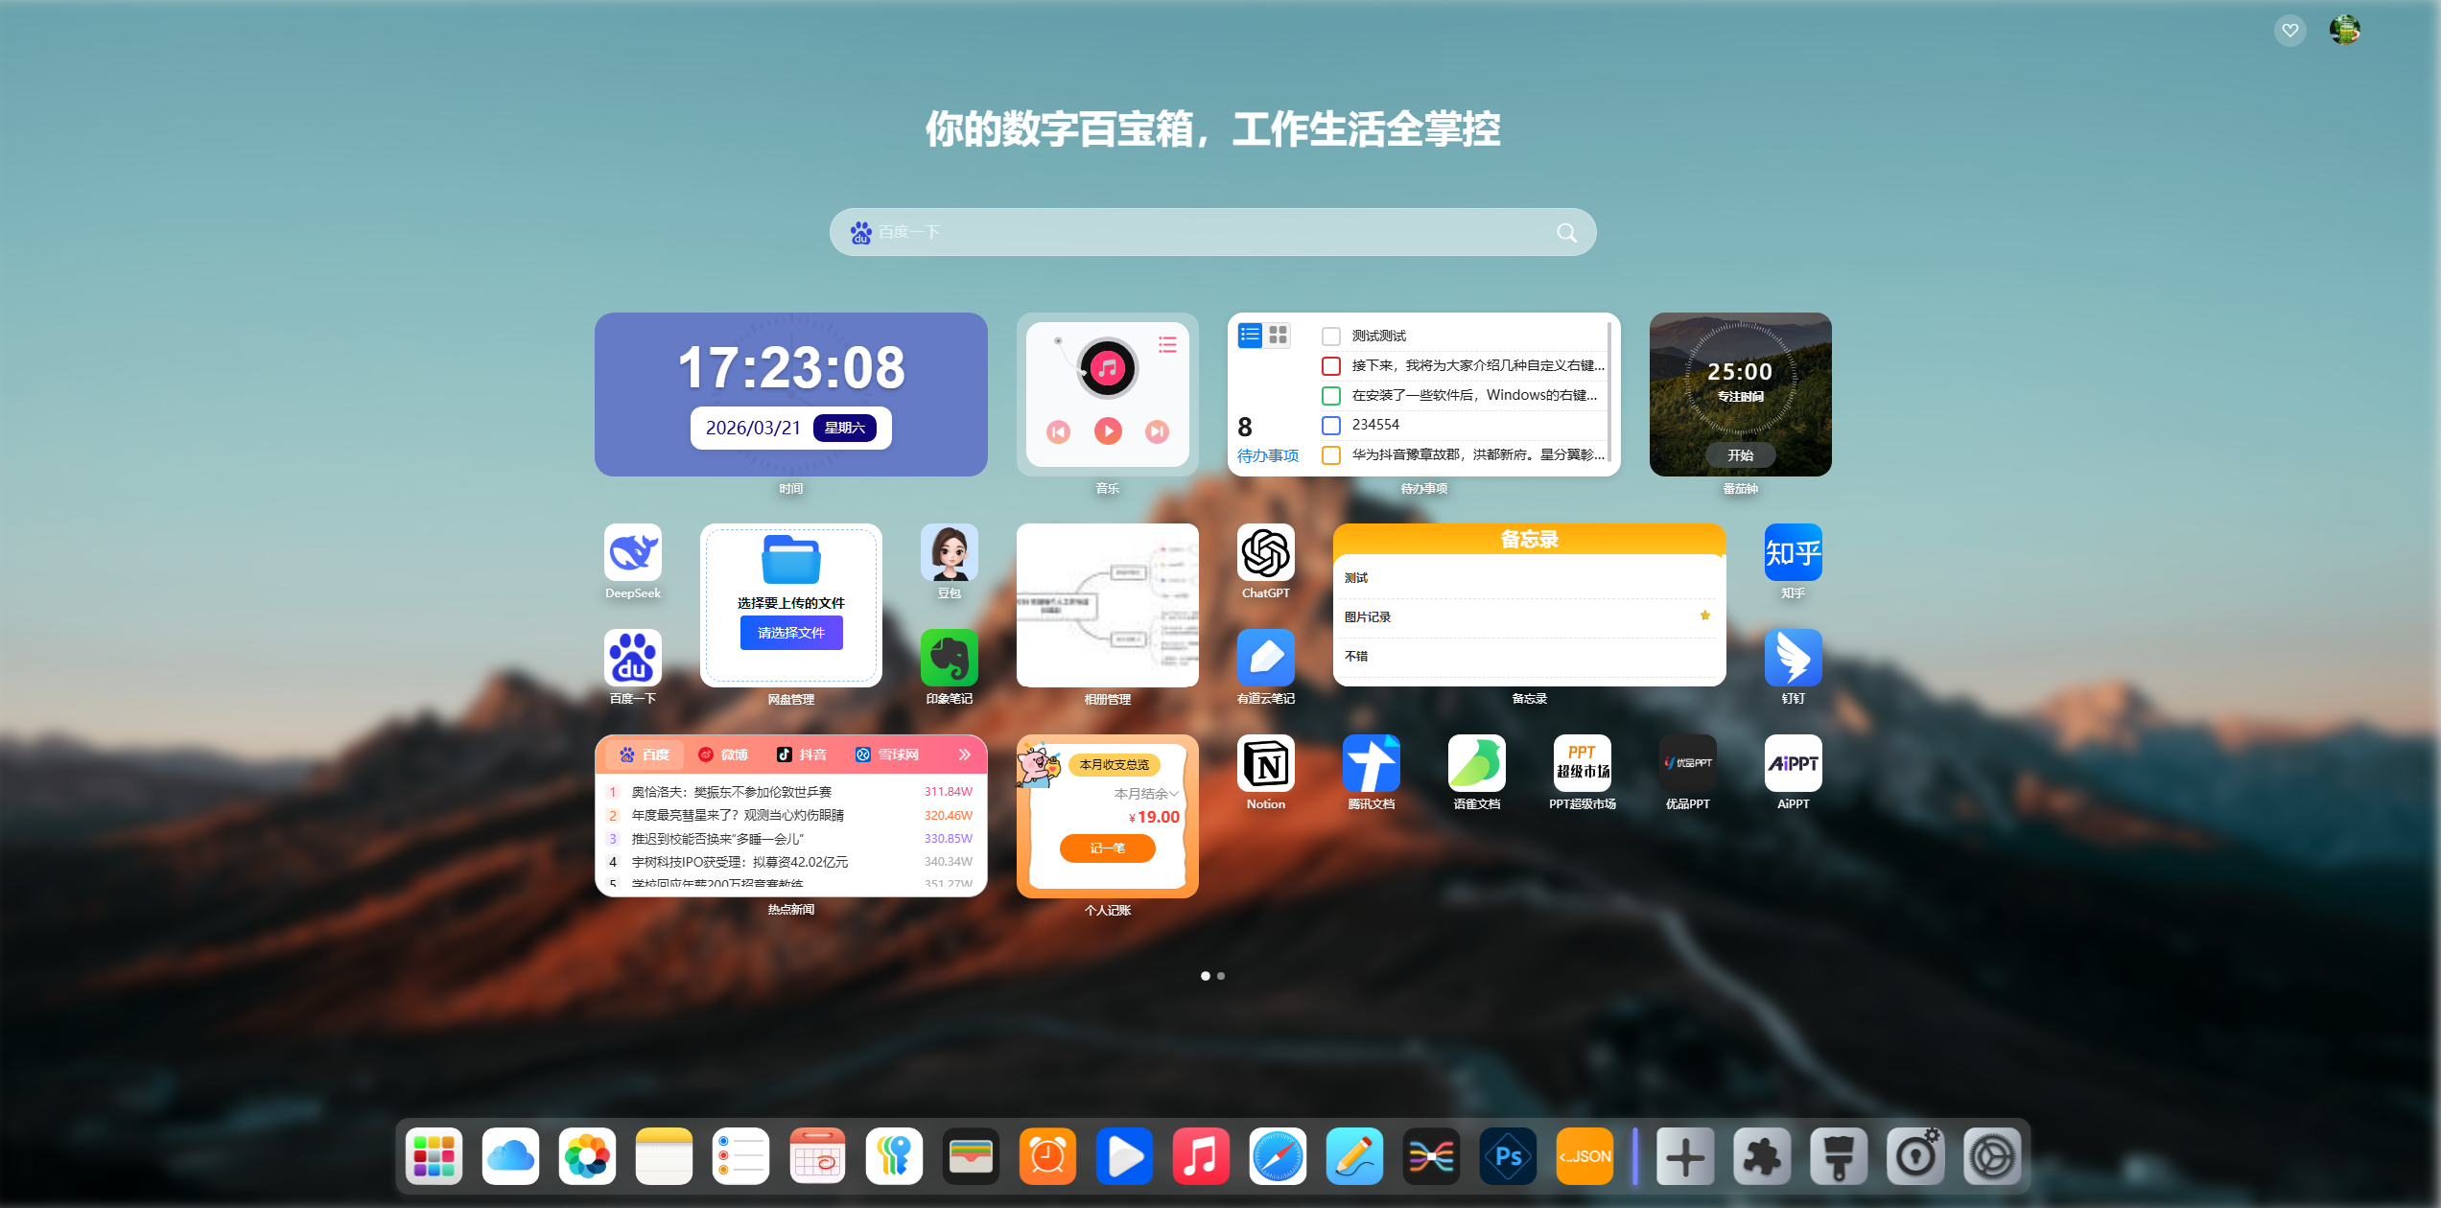Click the heart favorite icon top right
The height and width of the screenshot is (1208, 2441).
pyautogui.click(x=2289, y=31)
